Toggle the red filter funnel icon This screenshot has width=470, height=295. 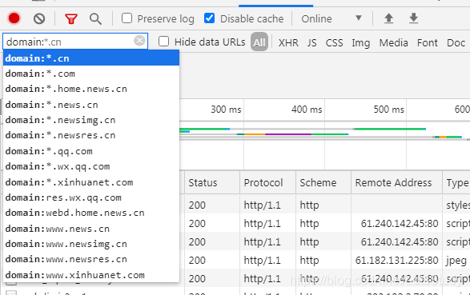pyautogui.click(x=71, y=19)
